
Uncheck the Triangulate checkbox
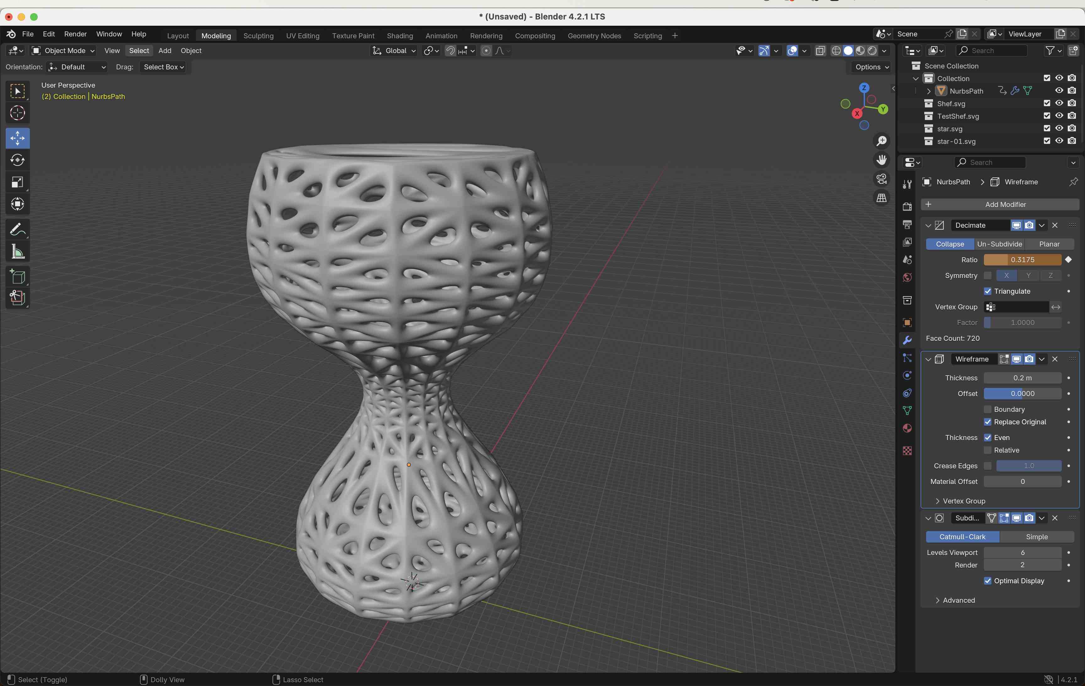988,291
